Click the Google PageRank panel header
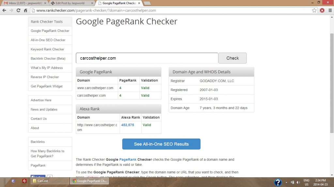 point(118,72)
